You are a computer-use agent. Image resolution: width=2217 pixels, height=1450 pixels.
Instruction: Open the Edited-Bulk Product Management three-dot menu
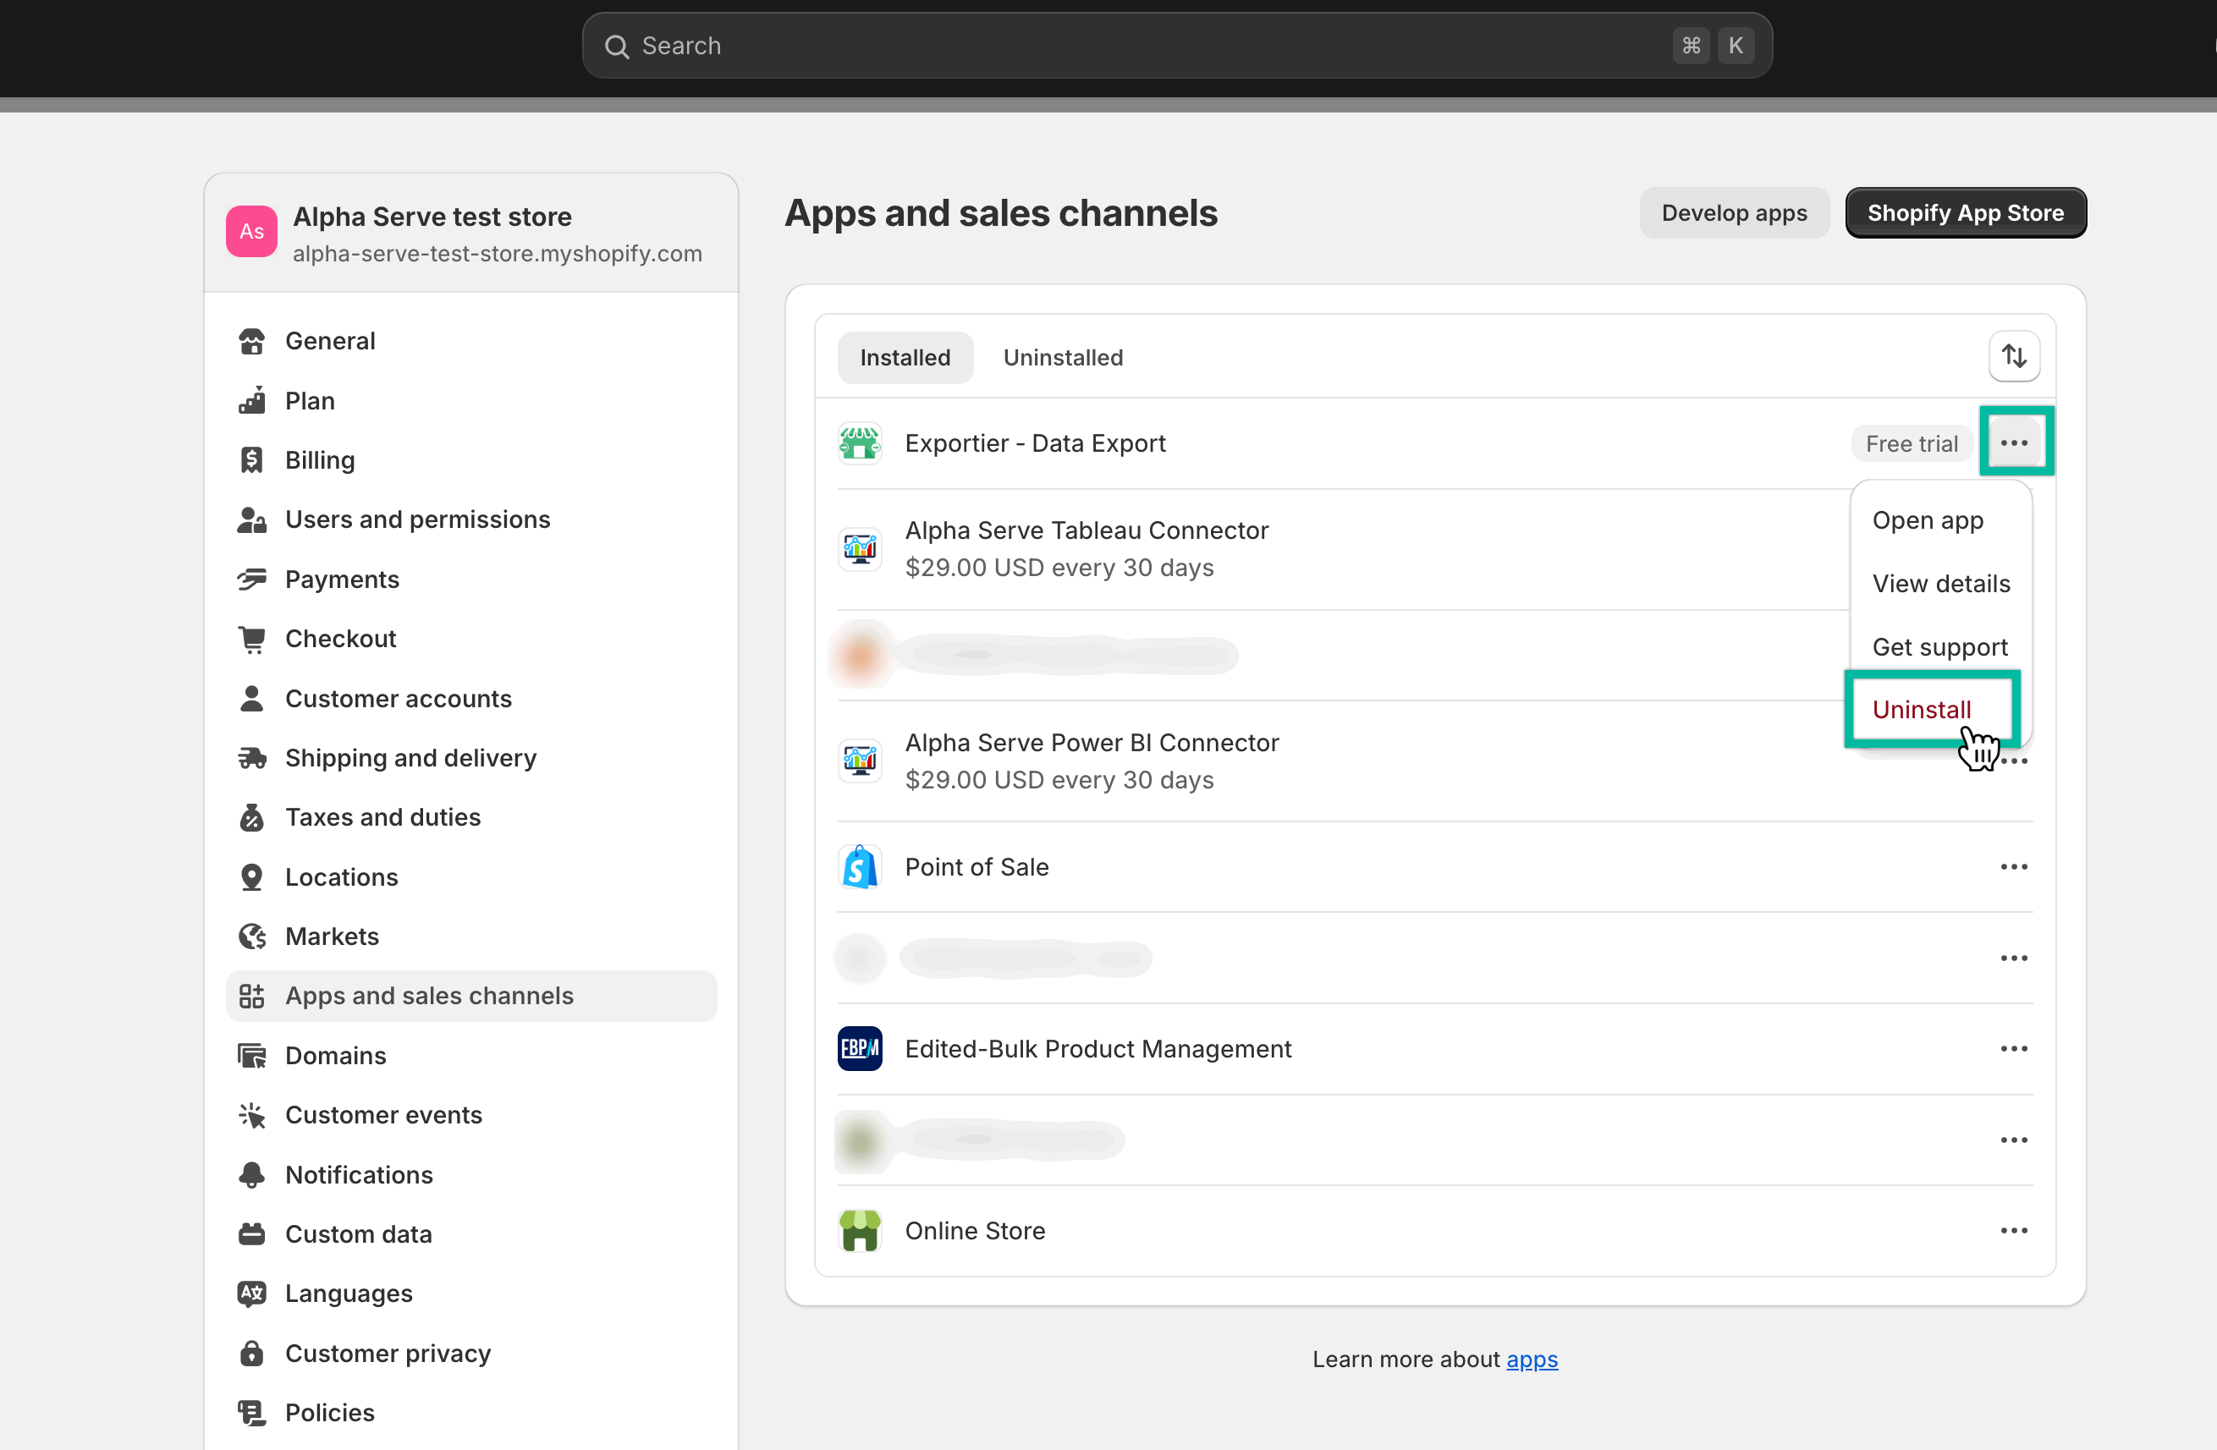pos(2014,1049)
